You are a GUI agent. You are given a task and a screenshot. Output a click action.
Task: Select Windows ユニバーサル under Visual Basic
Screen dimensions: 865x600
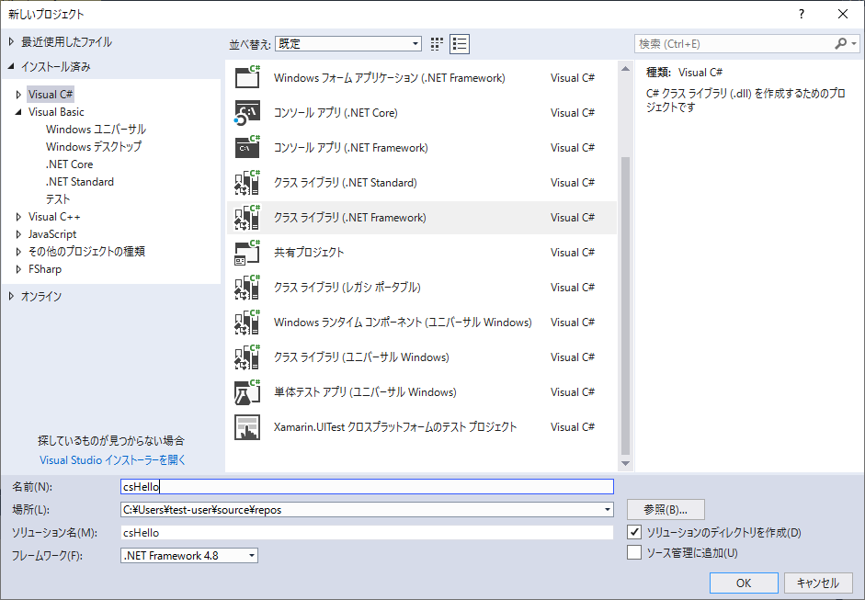(96, 129)
